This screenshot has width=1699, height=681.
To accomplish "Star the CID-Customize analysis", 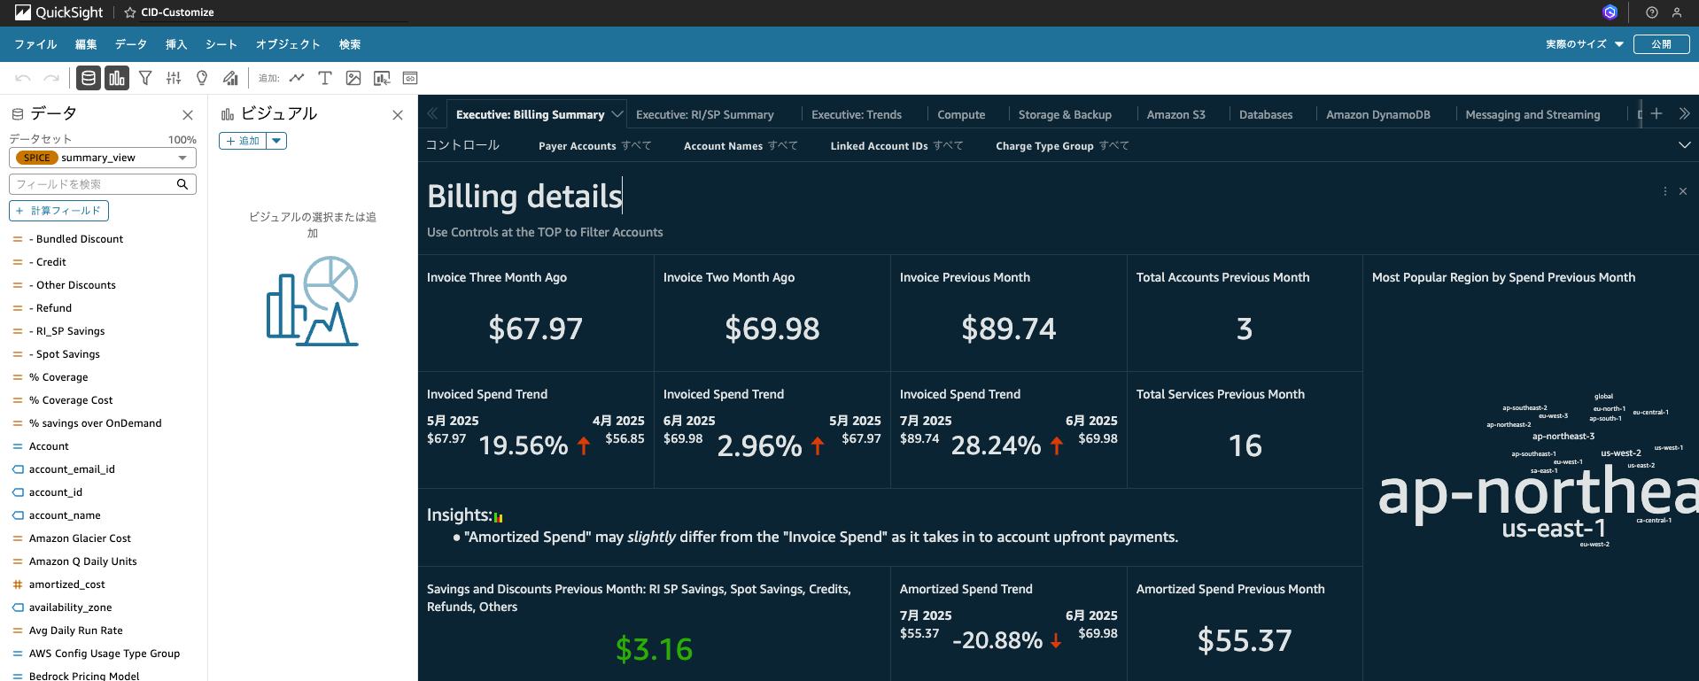I will (x=130, y=12).
